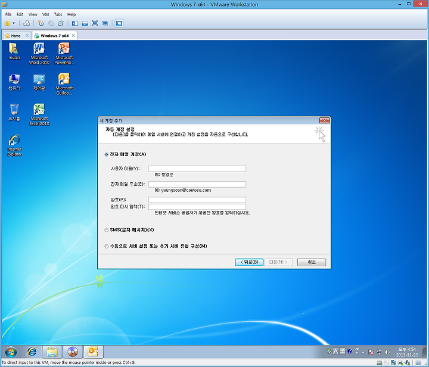Select the Microsoft Word 2010 desktop icon
Screen dimensions: 429x367
[x=39, y=54]
